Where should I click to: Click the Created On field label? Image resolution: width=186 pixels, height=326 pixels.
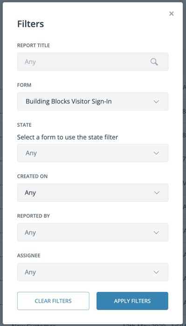(32, 176)
